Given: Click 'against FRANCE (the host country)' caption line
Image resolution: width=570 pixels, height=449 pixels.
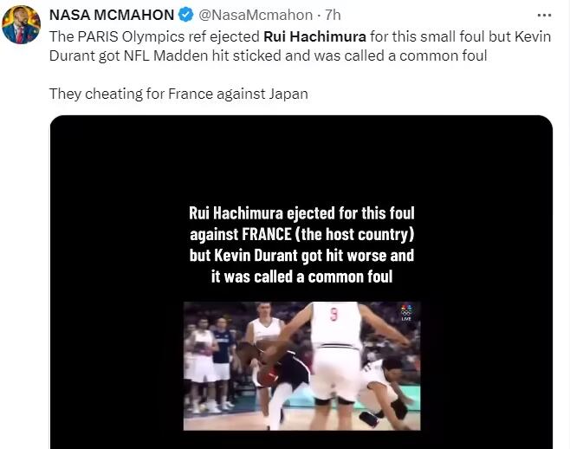Looking at the screenshot, I should pos(301,234).
